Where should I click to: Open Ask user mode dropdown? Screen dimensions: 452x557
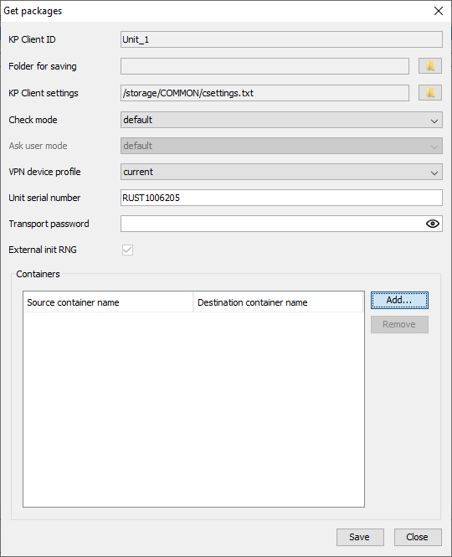point(281,146)
